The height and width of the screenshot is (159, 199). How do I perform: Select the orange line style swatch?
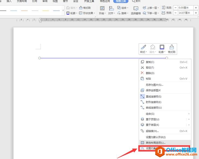point(24,11)
